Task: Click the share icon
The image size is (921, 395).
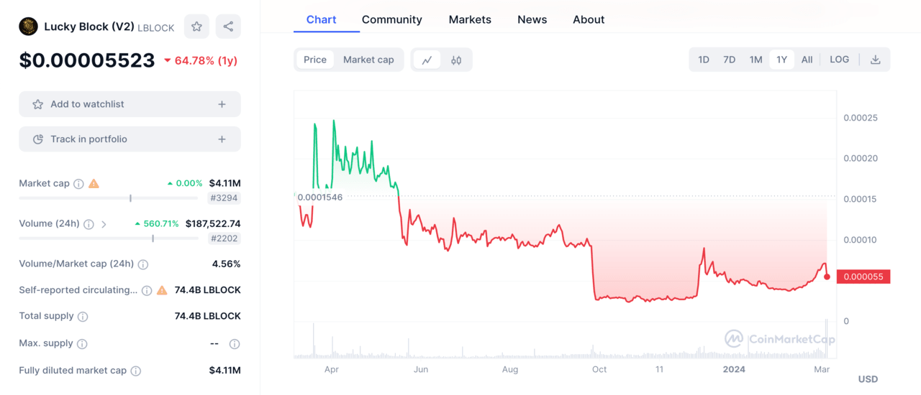Action: pos(228,27)
